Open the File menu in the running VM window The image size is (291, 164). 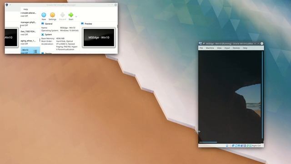(201, 48)
